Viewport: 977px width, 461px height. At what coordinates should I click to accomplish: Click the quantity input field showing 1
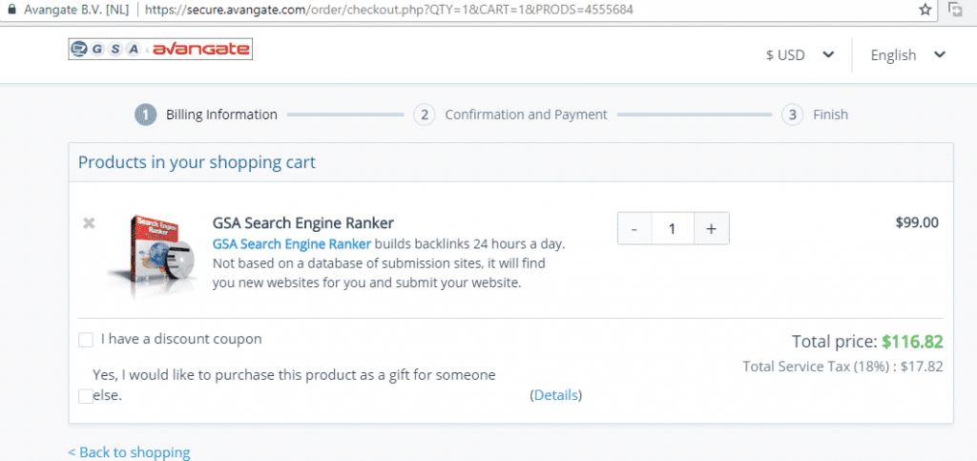[x=673, y=229]
